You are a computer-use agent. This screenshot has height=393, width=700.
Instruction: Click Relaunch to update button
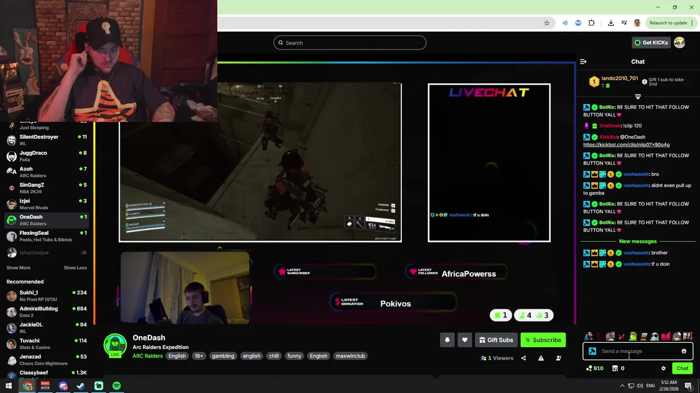point(667,23)
